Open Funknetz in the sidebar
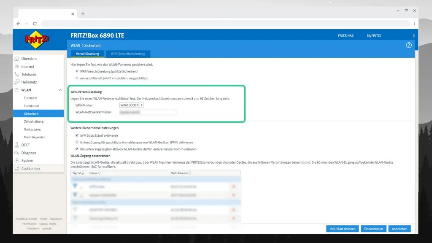 [x=30, y=98]
